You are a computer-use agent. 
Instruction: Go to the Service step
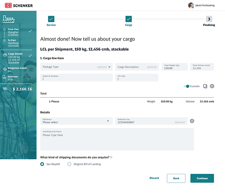point(51,21)
